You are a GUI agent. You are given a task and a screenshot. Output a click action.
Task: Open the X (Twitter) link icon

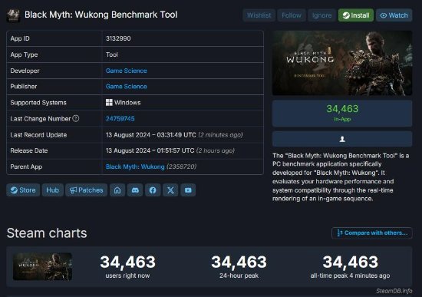tap(170, 190)
